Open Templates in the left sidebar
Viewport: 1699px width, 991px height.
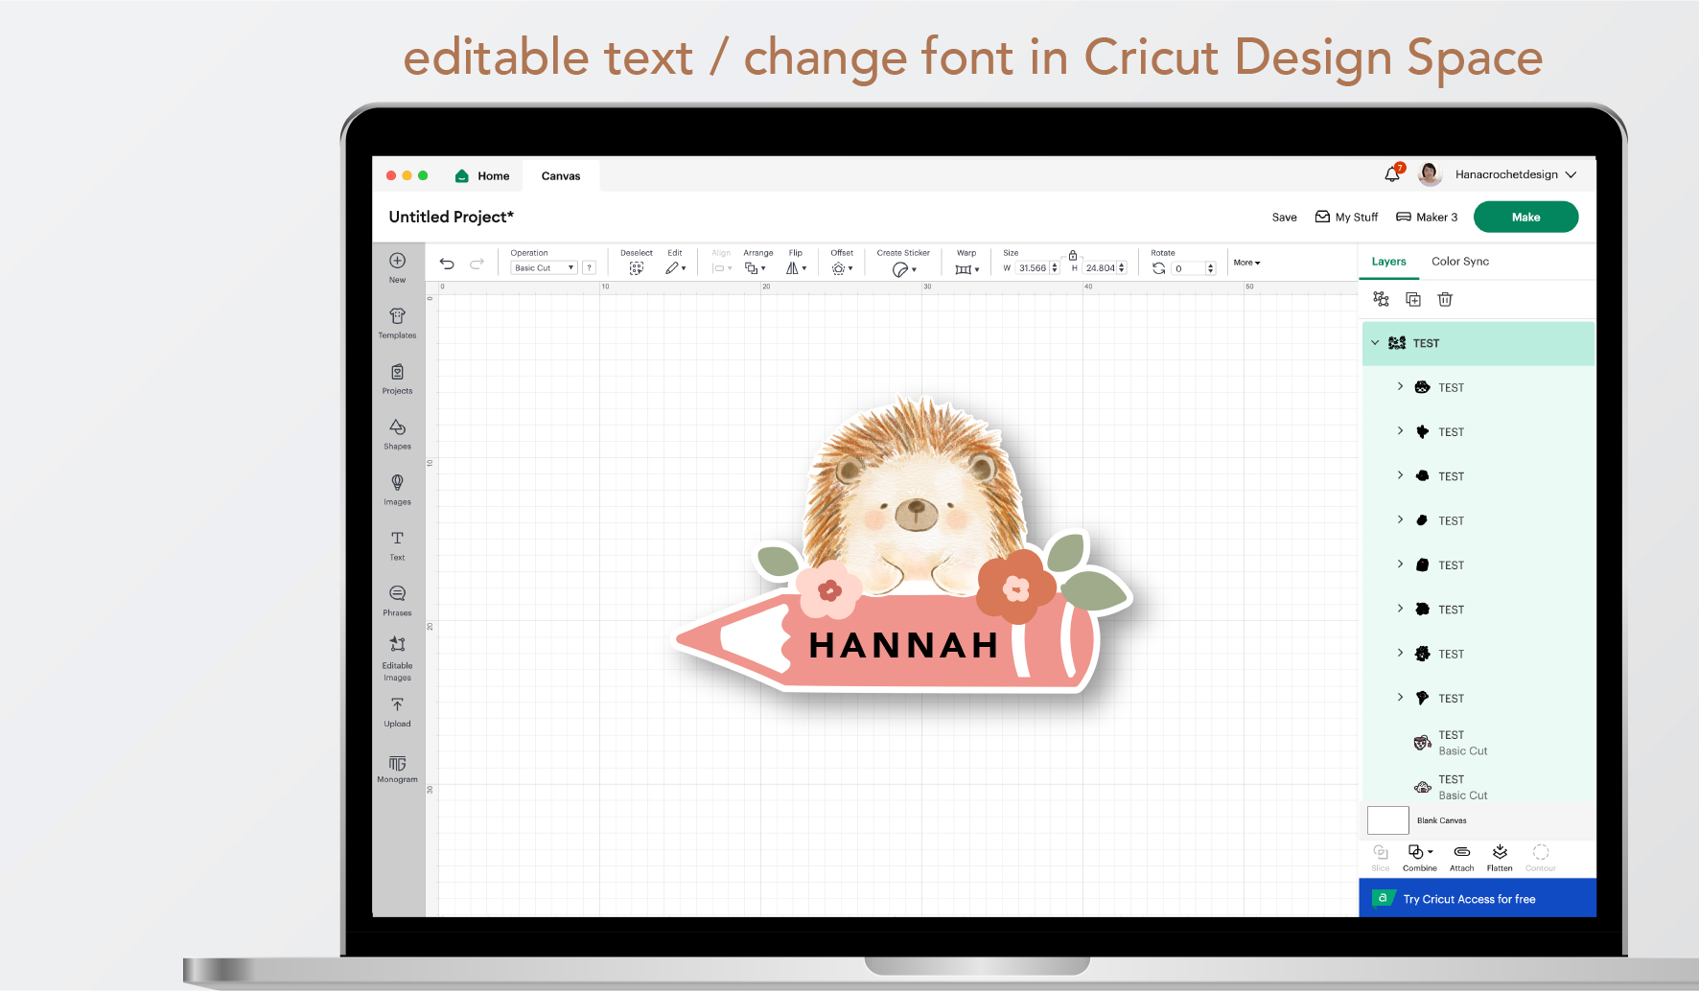click(x=397, y=323)
